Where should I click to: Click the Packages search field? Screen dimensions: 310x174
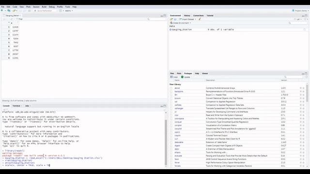coord(294,77)
